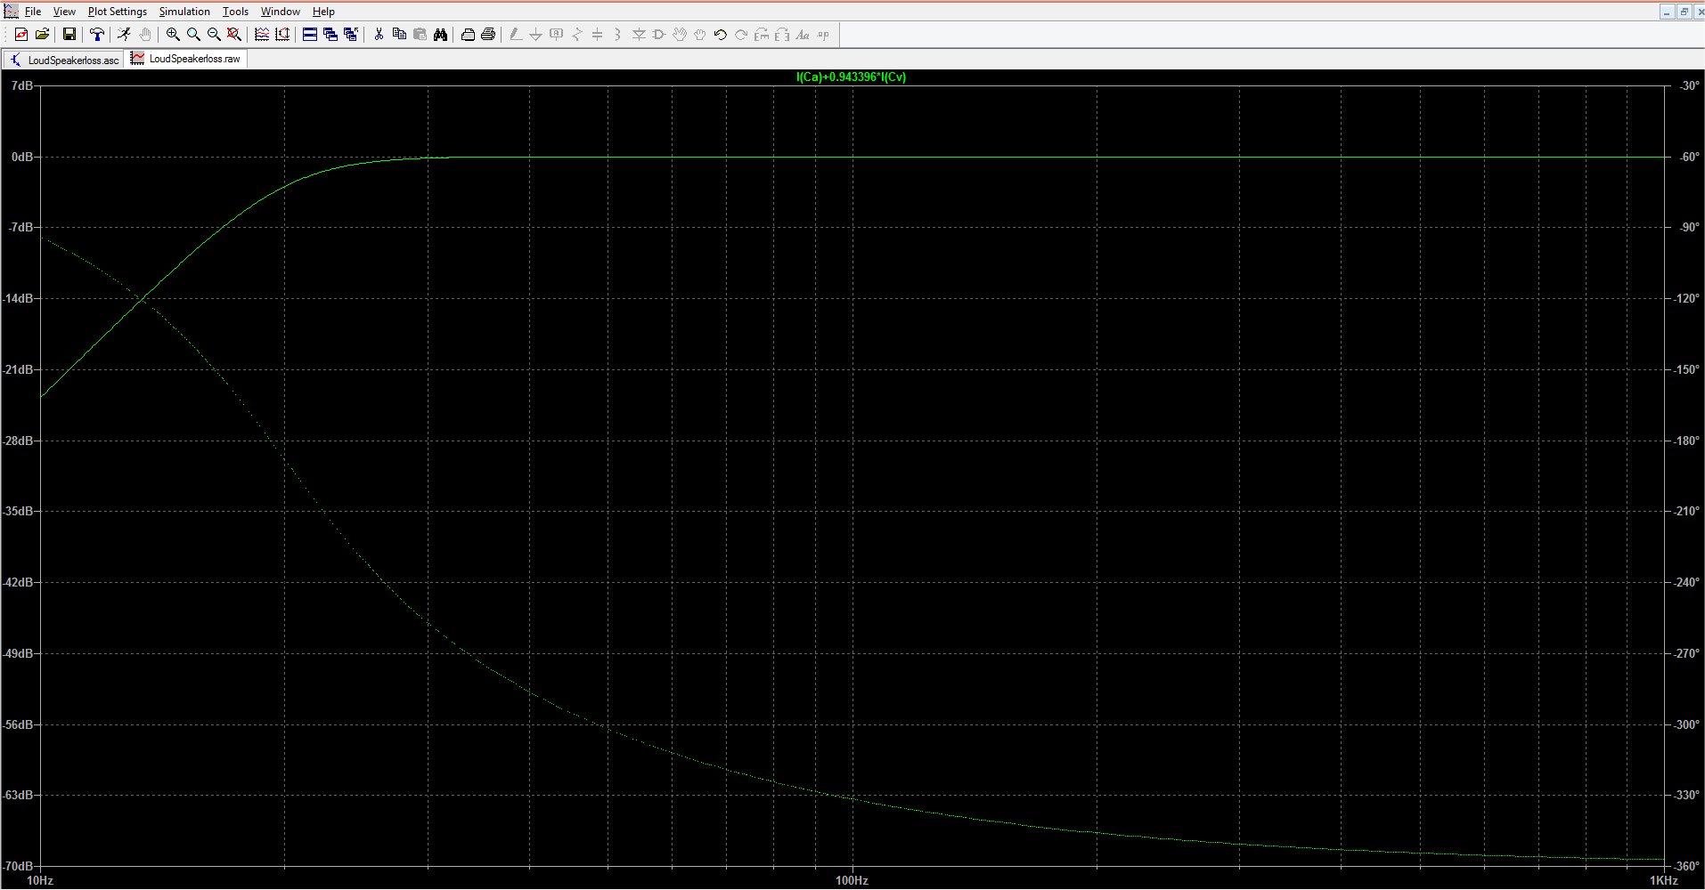Click the -28dB label on the left axis

pyautogui.click(x=18, y=441)
